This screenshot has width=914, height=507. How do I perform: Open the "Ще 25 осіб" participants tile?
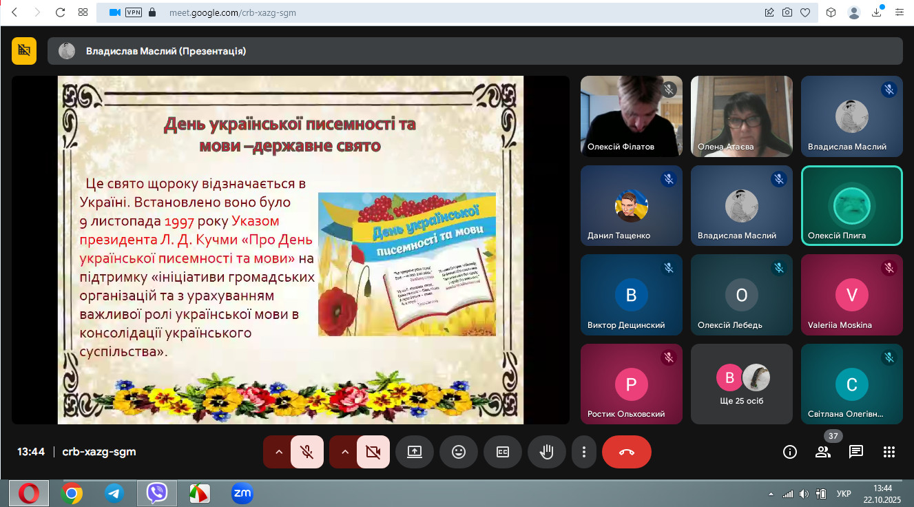tap(741, 384)
